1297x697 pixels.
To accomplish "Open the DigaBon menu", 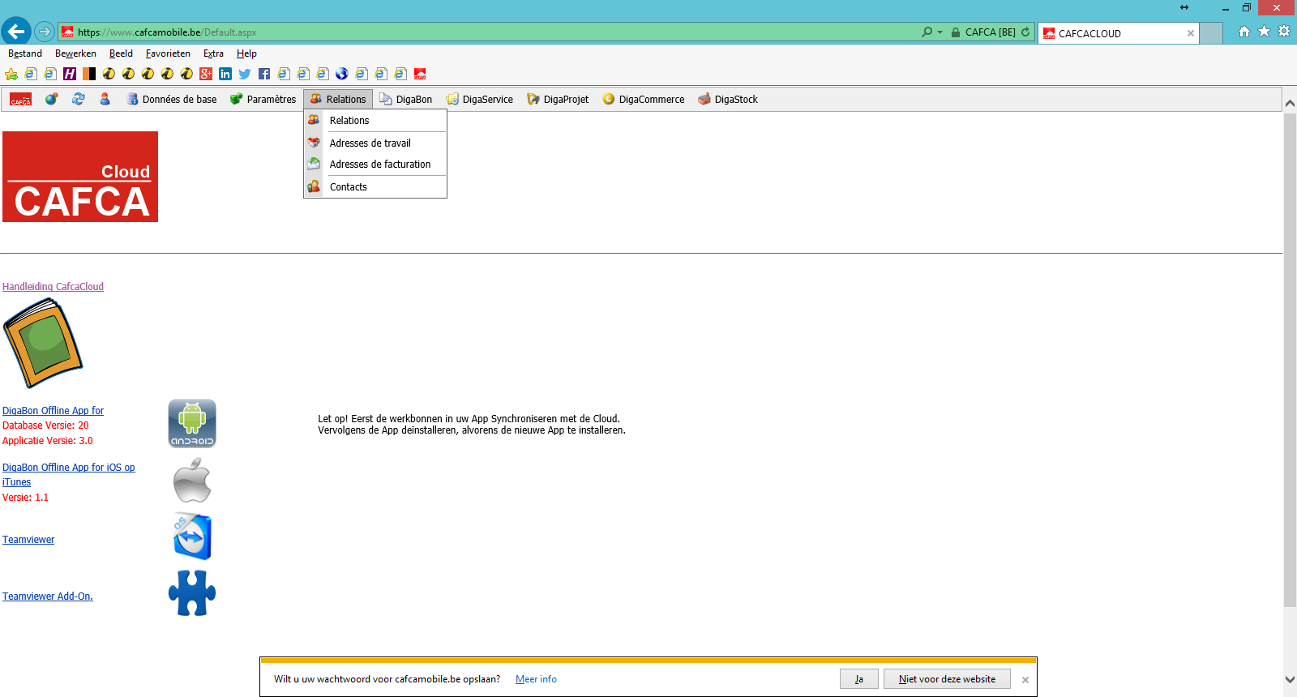I will click(406, 99).
